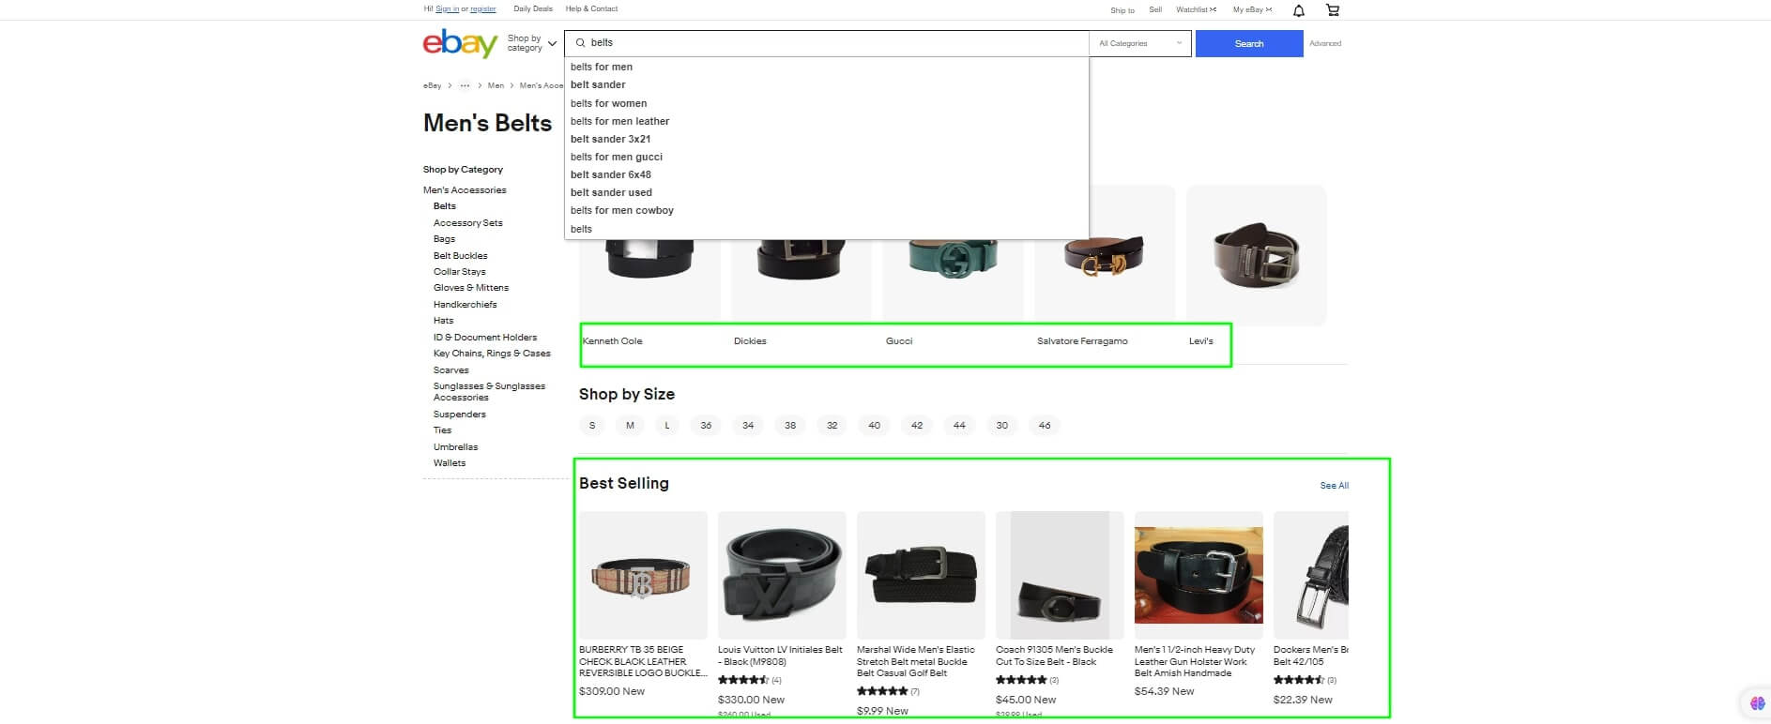Open Marshal Wide Men's Elastic belt image

[x=921, y=575]
